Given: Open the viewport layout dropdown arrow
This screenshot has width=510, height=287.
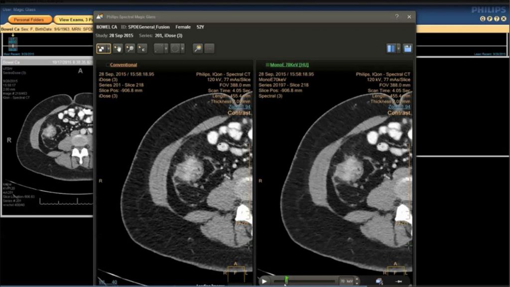Looking at the screenshot, I should [x=398, y=49].
